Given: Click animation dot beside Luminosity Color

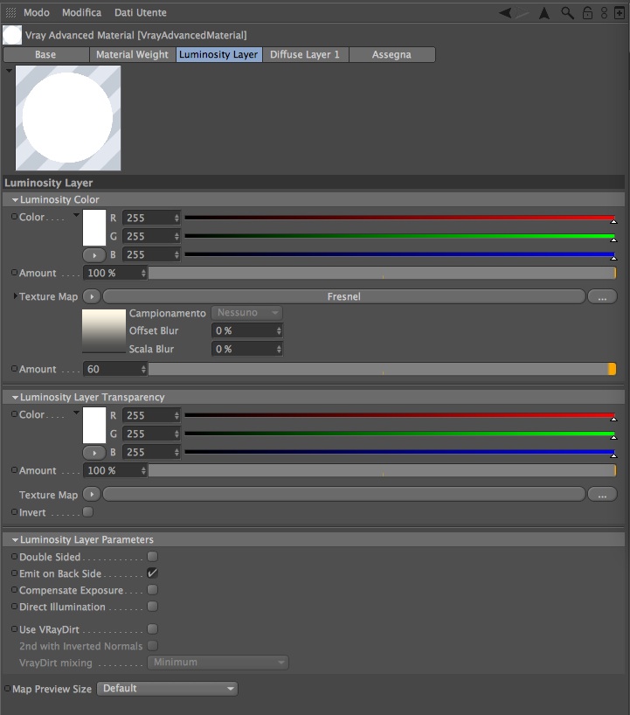Looking at the screenshot, I should coord(14,217).
